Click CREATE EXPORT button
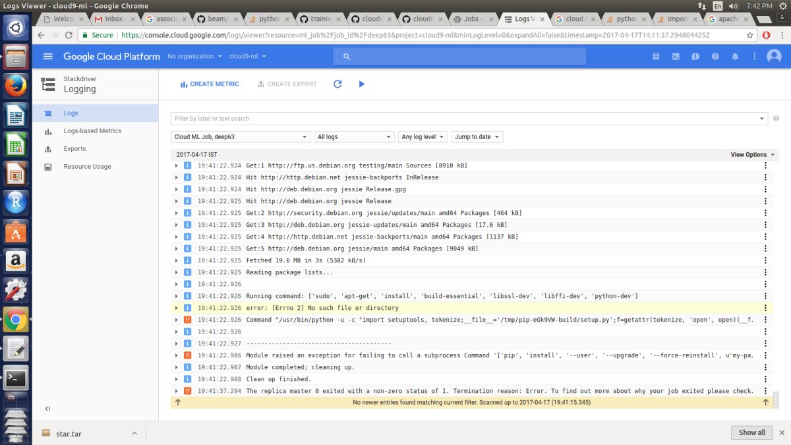 pyautogui.click(x=287, y=84)
